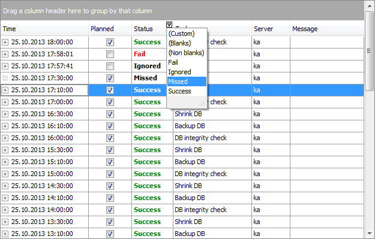Expand the 15:00:00 row
The image size is (375, 239).
click(x=5, y=174)
